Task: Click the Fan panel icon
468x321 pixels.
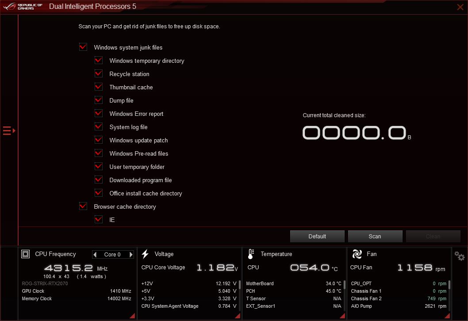Action: pos(357,254)
